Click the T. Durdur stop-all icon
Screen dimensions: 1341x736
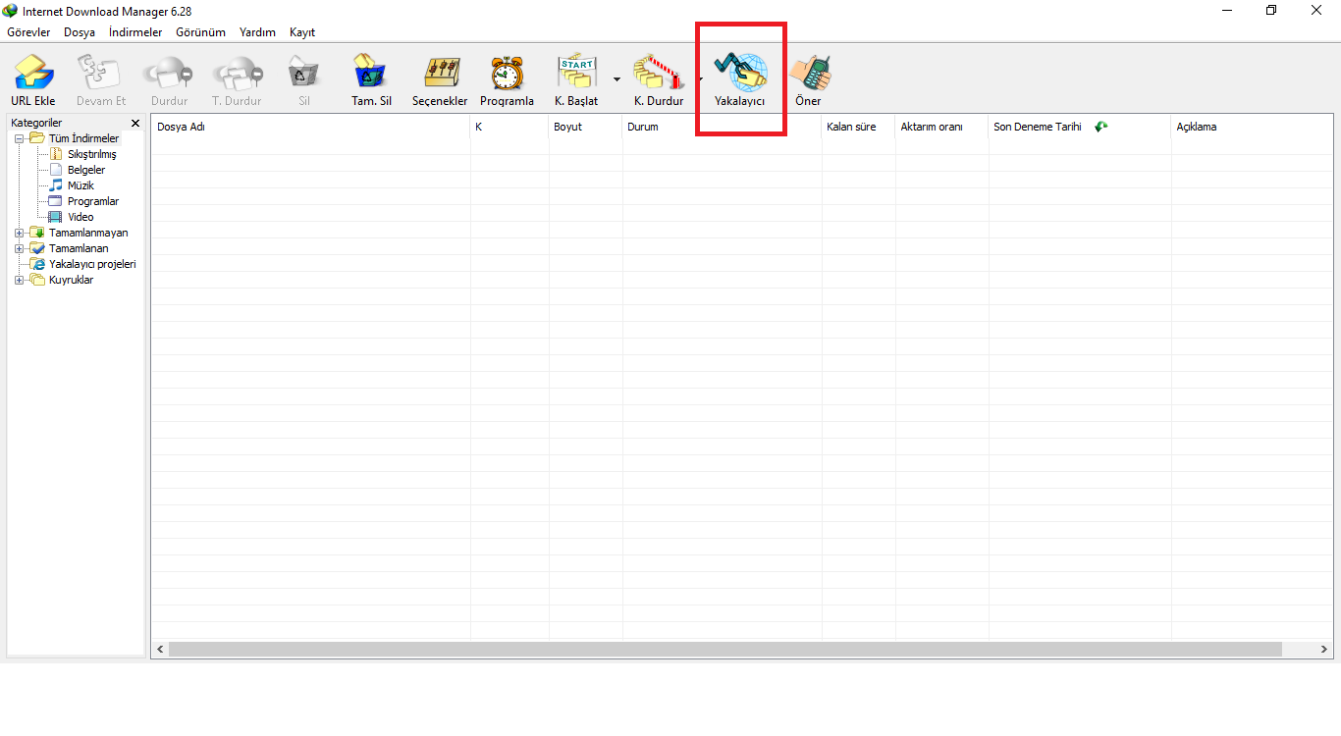237,74
